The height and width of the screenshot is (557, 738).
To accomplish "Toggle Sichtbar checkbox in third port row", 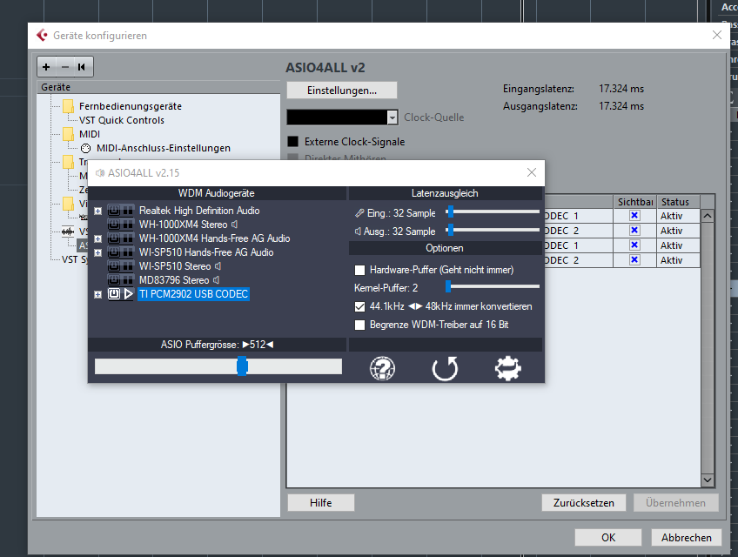I will [x=634, y=245].
